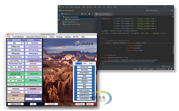Click the Blemish Detect button
The height and width of the screenshot is (111, 179).
(x=16, y=92)
